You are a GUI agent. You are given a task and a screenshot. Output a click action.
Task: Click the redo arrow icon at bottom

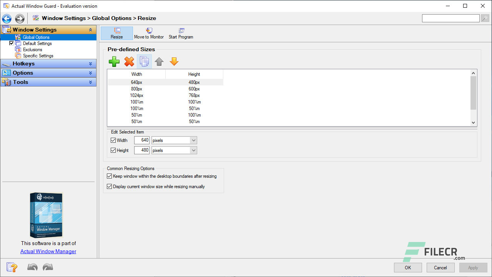[x=48, y=267]
